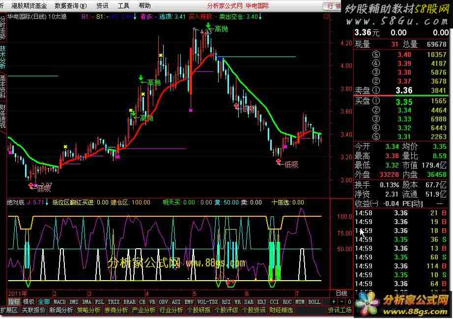
Task: Open the 日线 period selector
Action: (341, 293)
